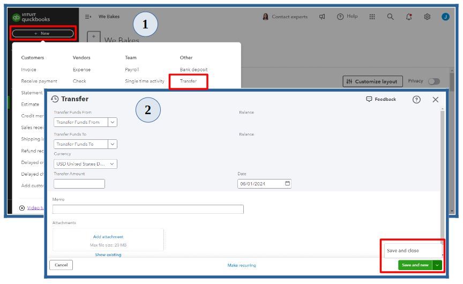Click the Memo input field
The width and height of the screenshot is (463, 284).
(148, 209)
